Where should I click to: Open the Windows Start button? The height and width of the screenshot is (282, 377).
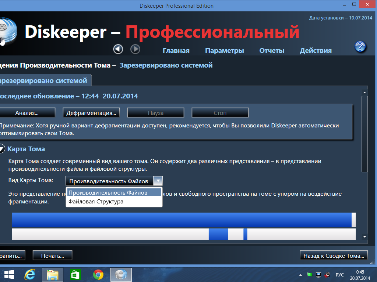pos(9,275)
